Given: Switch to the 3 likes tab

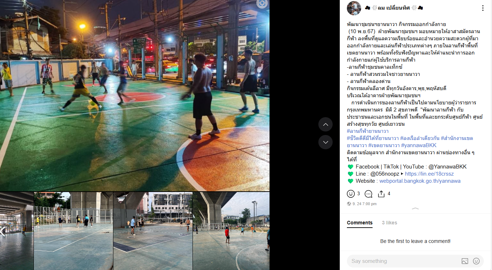Looking at the screenshot, I should tap(389, 223).
